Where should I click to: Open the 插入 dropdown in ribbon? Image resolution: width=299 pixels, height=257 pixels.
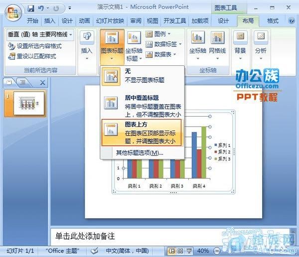(87, 45)
